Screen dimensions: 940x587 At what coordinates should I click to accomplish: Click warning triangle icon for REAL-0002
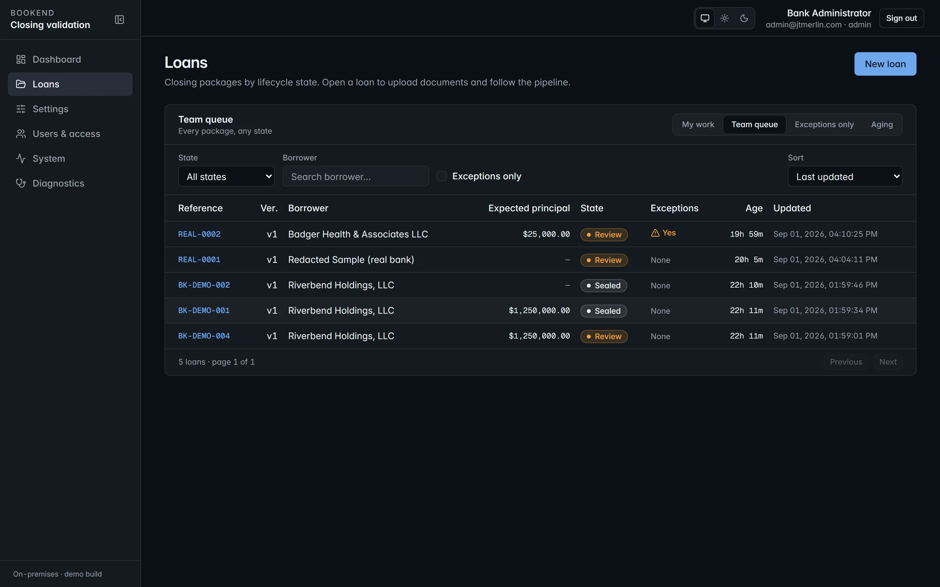click(x=655, y=233)
